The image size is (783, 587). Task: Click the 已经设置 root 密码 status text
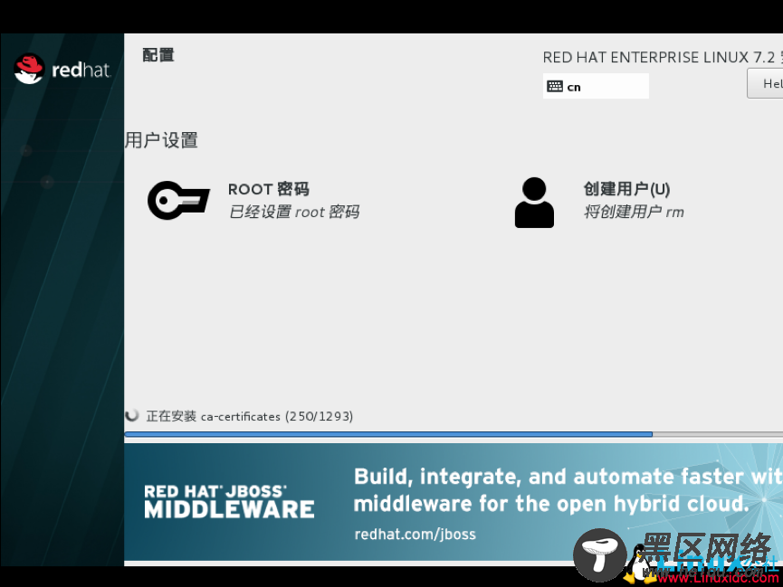coord(294,212)
